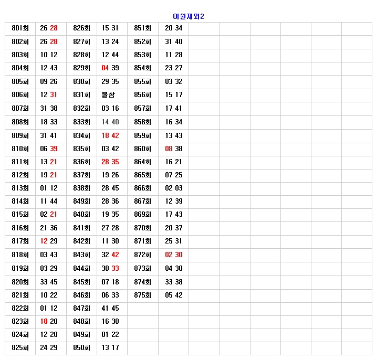
Task: Click the '826회' round cell
Action: [x=81, y=28]
